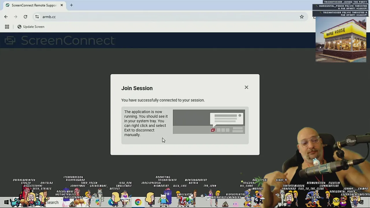Open the Windows Start menu
This screenshot has height=208, width=370.
point(6,202)
